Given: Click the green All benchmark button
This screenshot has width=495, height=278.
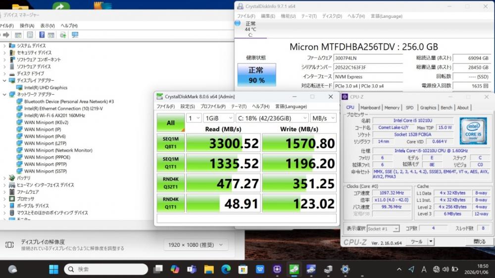Looking at the screenshot, I should coord(170,123).
